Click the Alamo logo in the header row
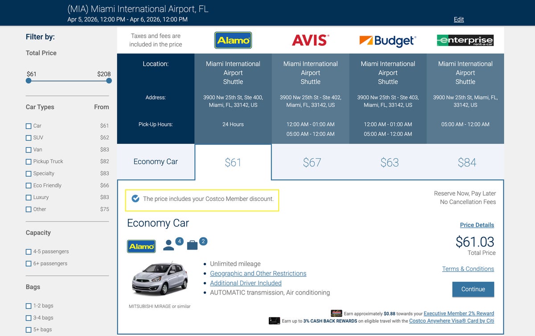The height and width of the screenshot is (336, 535). click(233, 40)
